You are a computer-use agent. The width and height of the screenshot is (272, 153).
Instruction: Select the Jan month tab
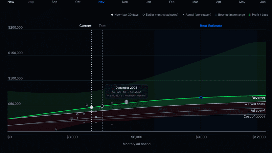[x=148, y=2]
